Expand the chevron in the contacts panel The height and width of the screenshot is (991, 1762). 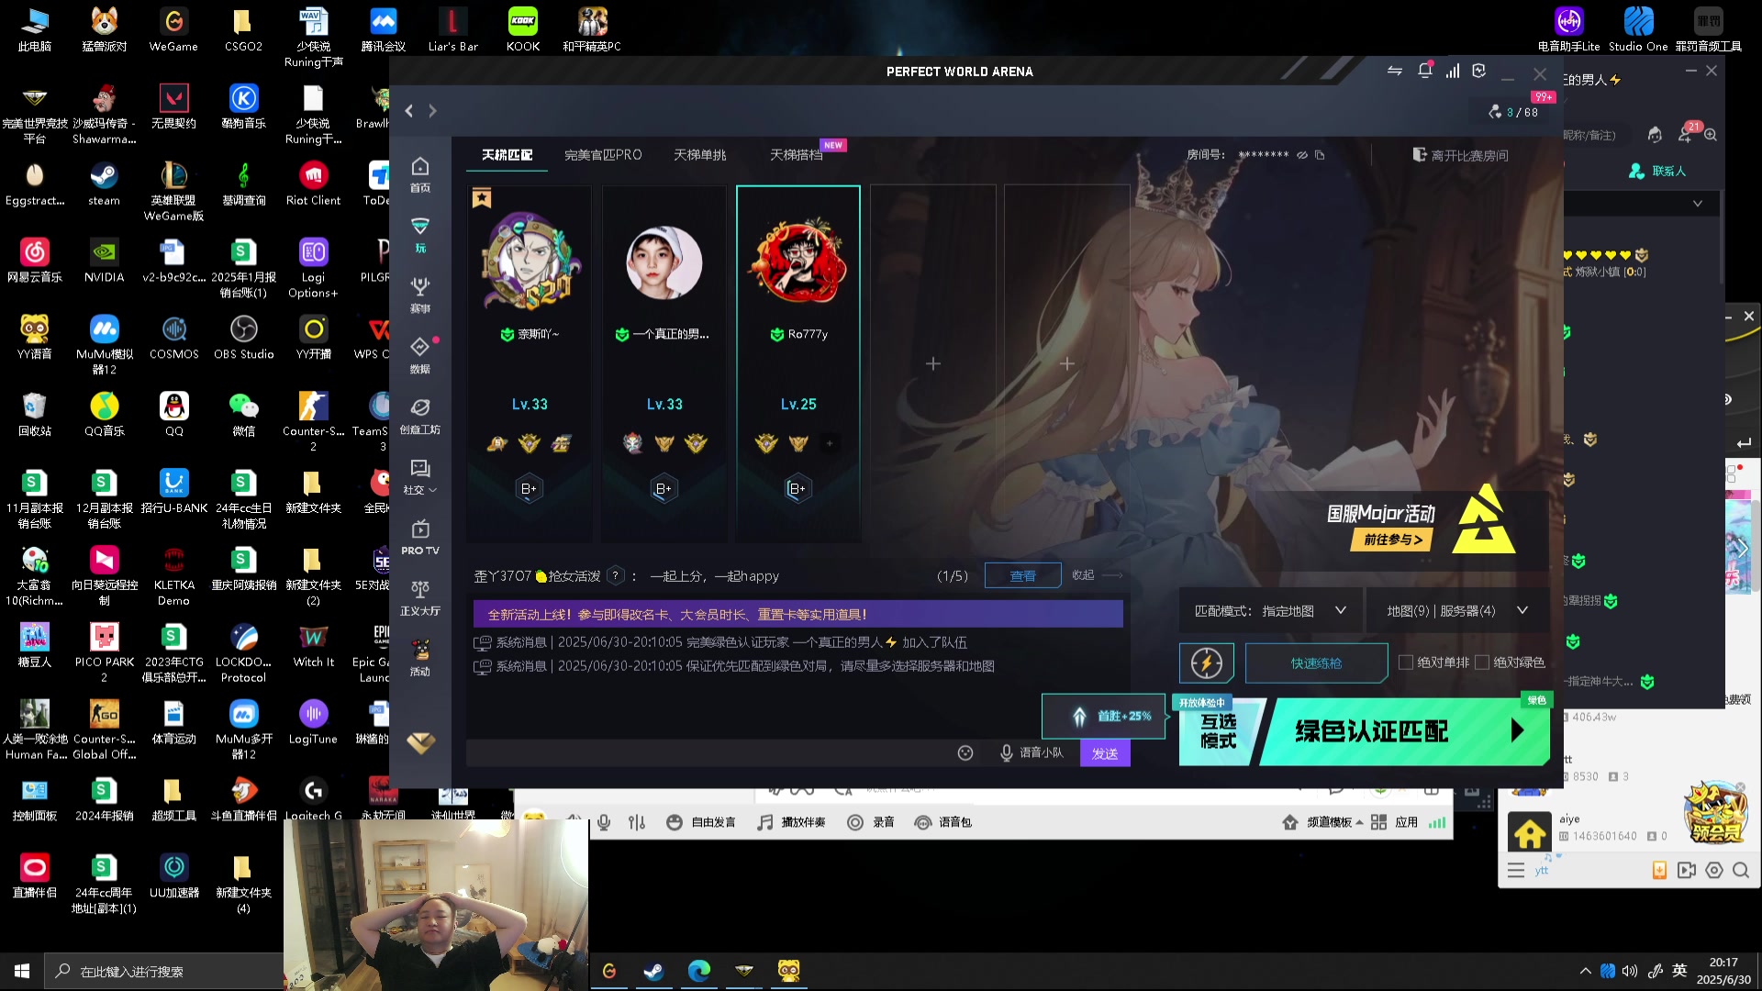[1698, 204]
